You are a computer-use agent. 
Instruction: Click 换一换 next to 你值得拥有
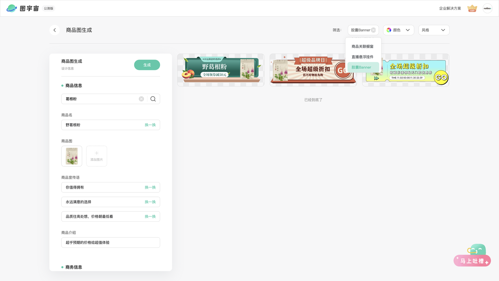point(150,187)
